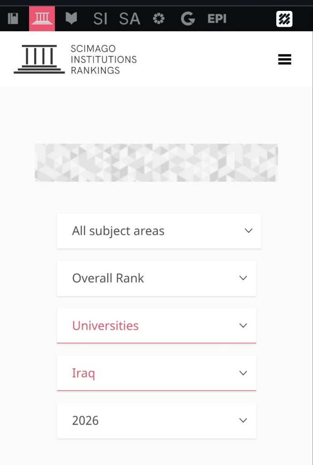Open the Universities sector dropdown
The image size is (313, 465).
(x=156, y=326)
